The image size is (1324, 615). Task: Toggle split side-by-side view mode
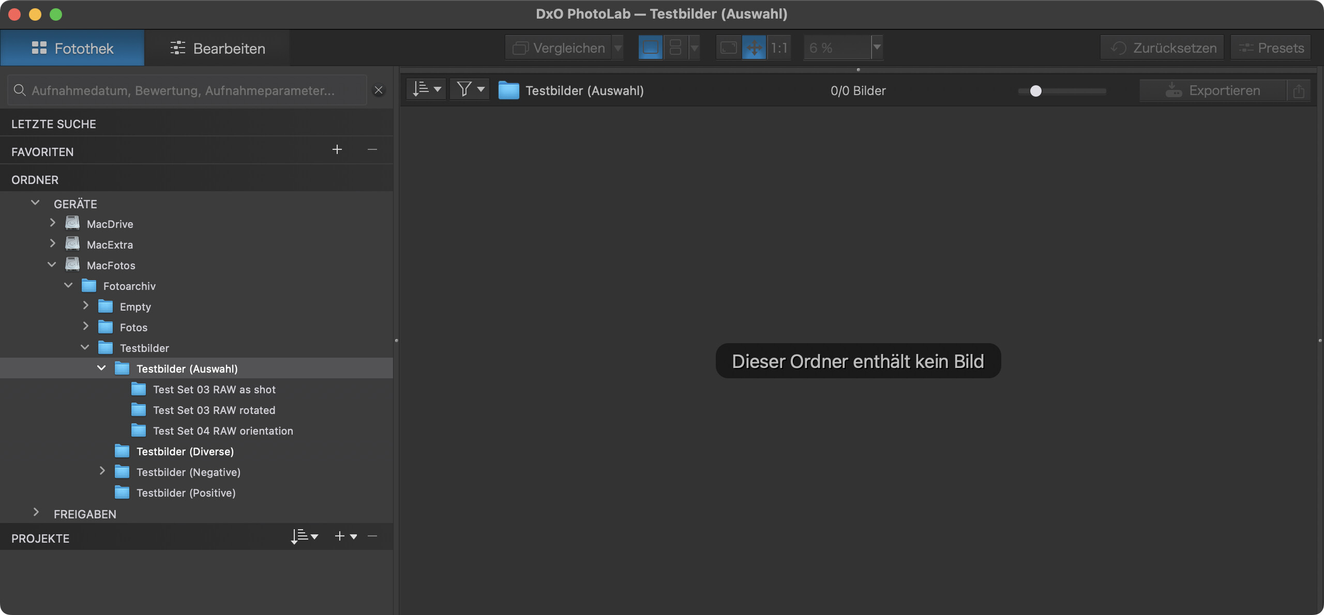coord(675,48)
